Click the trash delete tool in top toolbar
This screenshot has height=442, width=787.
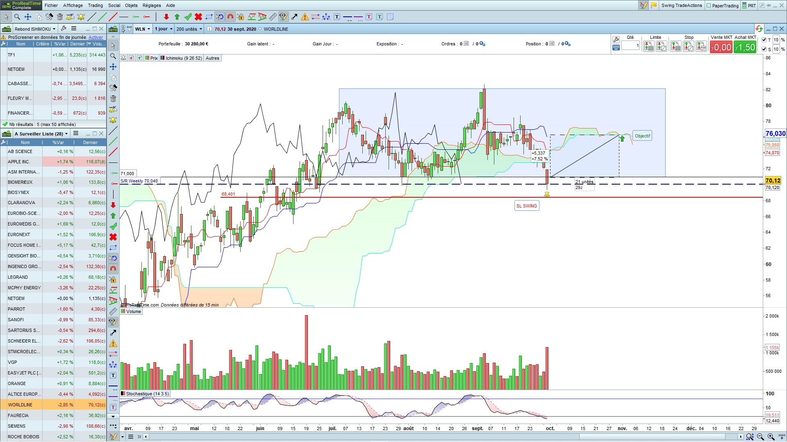click(60, 17)
